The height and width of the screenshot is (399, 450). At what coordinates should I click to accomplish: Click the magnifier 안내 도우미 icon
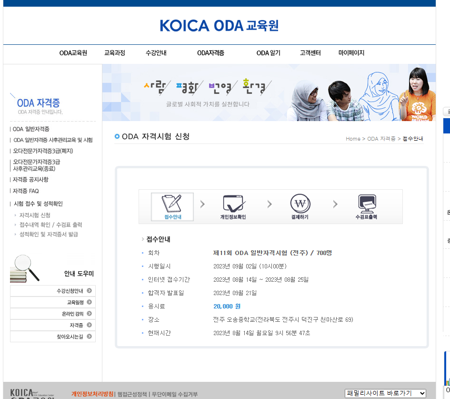point(25,268)
